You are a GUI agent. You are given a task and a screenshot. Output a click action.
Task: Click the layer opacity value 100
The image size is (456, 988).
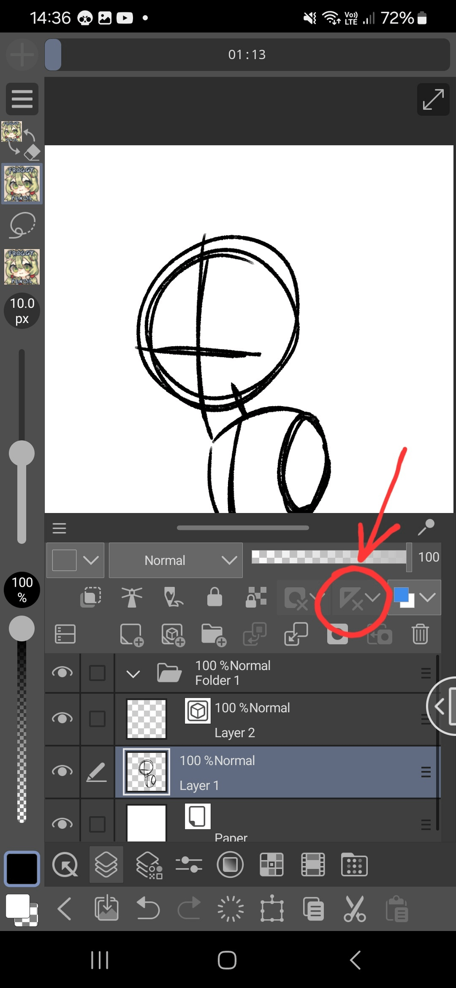[x=428, y=557]
